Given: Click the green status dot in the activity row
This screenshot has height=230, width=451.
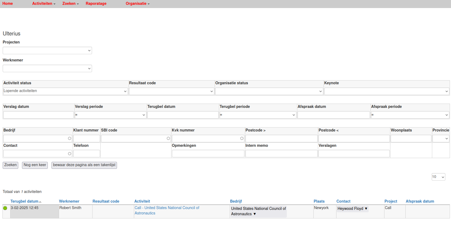Looking at the screenshot, I should click(5, 208).
